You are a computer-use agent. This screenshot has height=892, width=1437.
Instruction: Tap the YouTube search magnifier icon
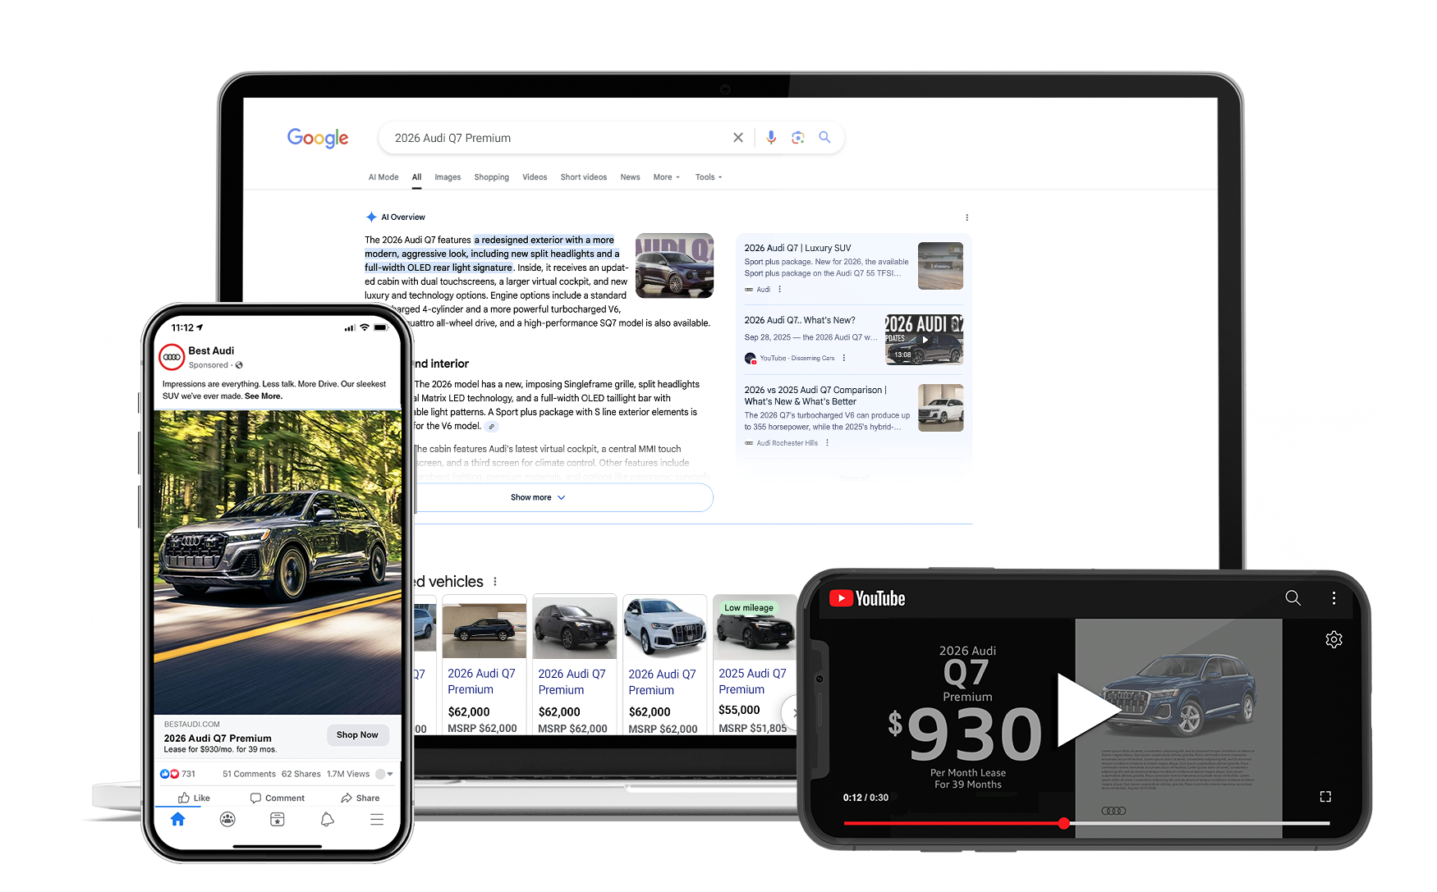1292,598
